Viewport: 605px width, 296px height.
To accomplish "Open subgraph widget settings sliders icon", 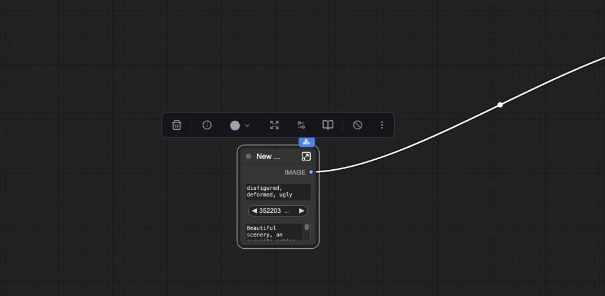I will pyautogui.click(x=301, y=125).
